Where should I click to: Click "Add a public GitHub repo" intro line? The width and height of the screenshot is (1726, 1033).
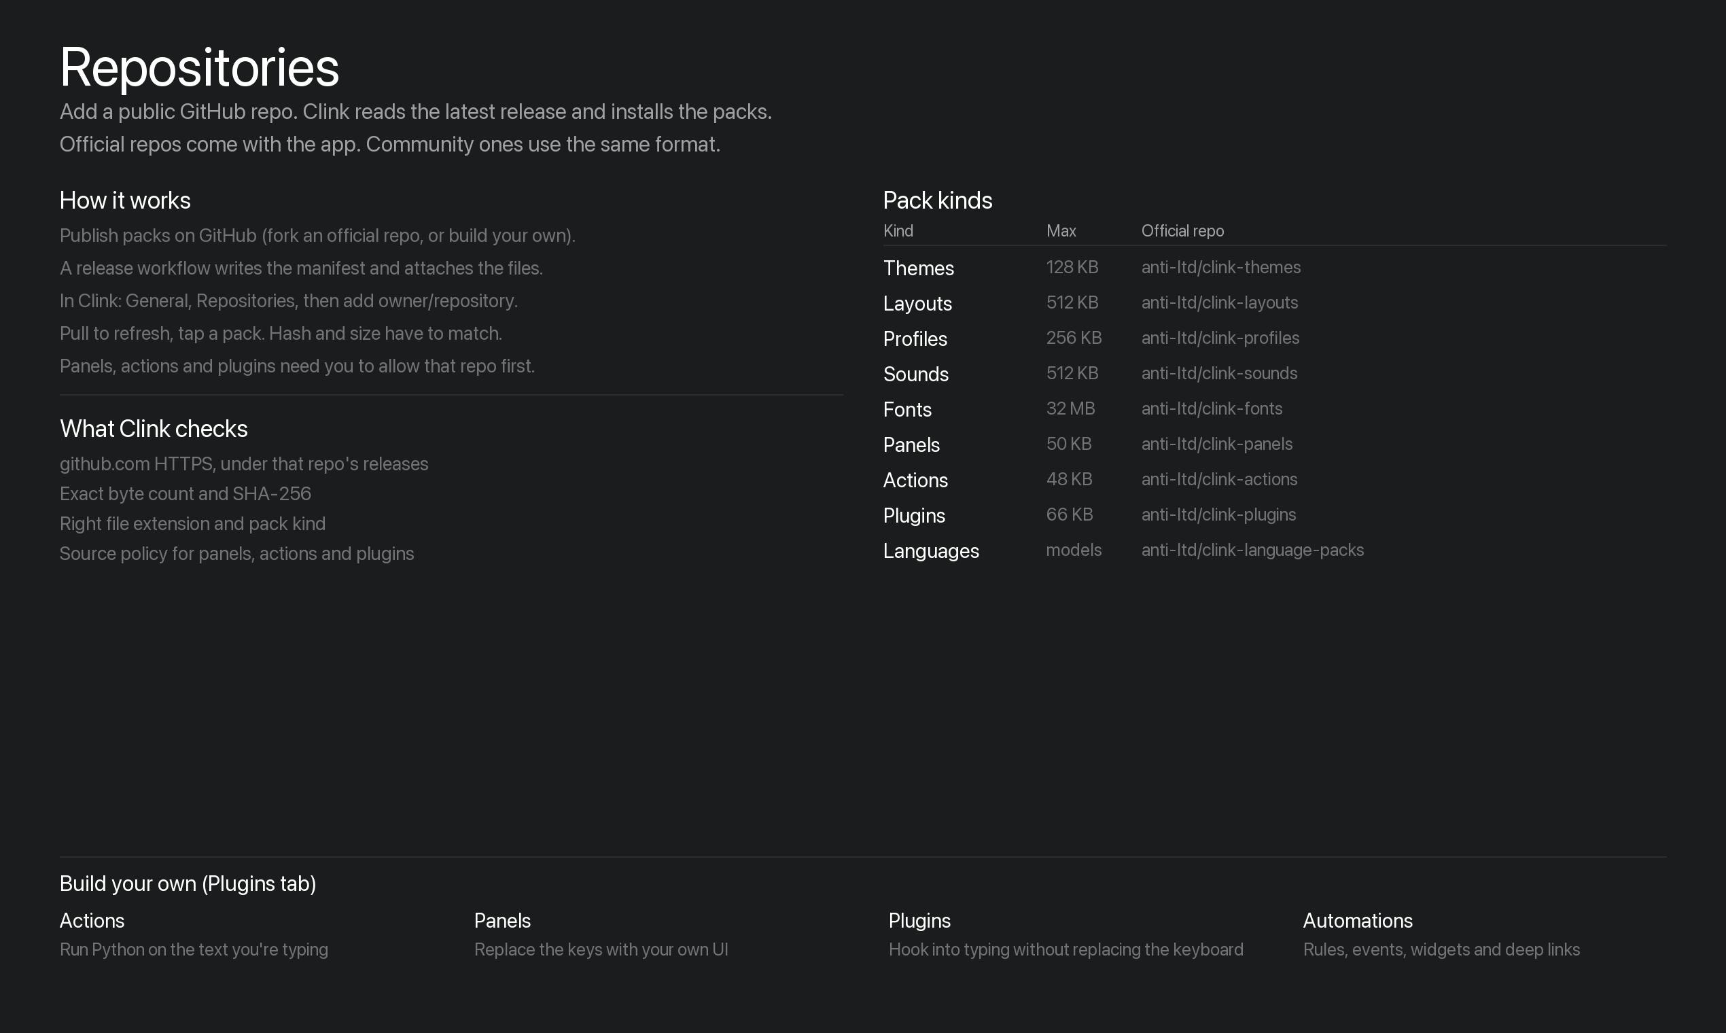(416, 112)
